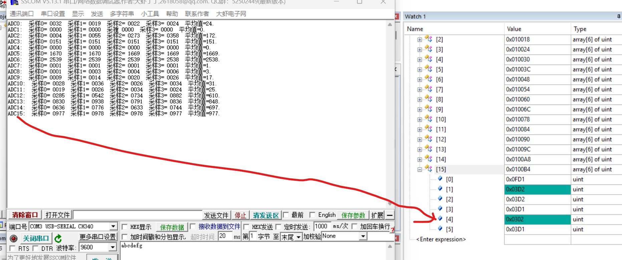The image size is (622, 260).
Task: Click the variable icon of Watch row [2]
Action: click(x=428, y=39)
